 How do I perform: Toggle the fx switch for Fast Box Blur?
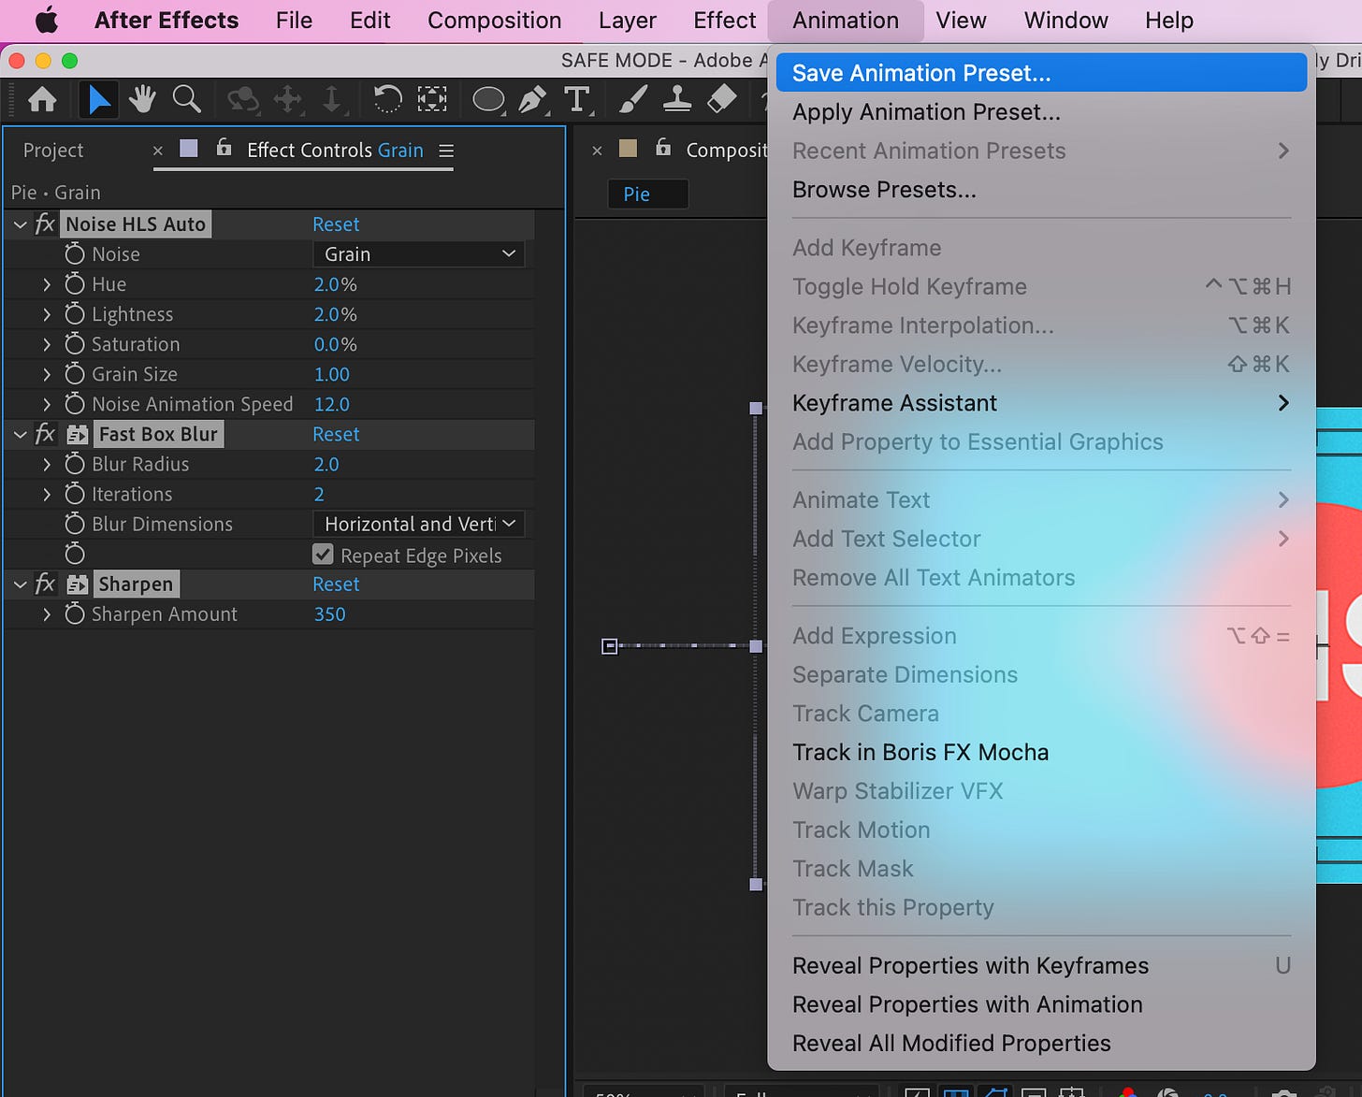pyautogui.click(x=45, y=434)
